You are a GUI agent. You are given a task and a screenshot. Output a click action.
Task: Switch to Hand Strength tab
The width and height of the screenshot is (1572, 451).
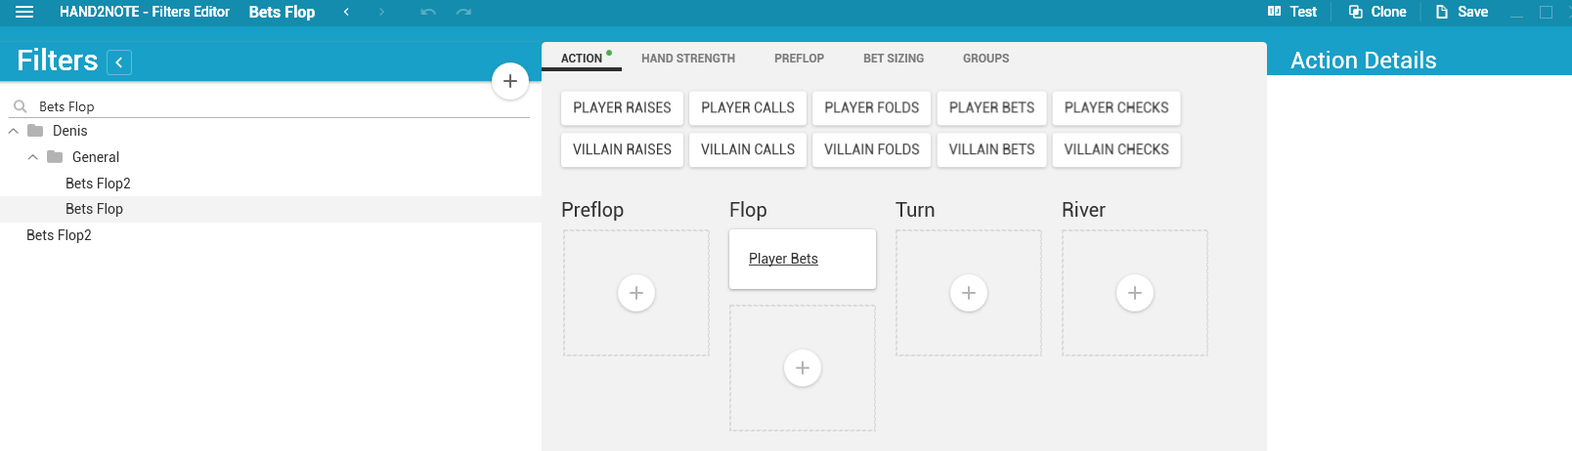(687, 59)
